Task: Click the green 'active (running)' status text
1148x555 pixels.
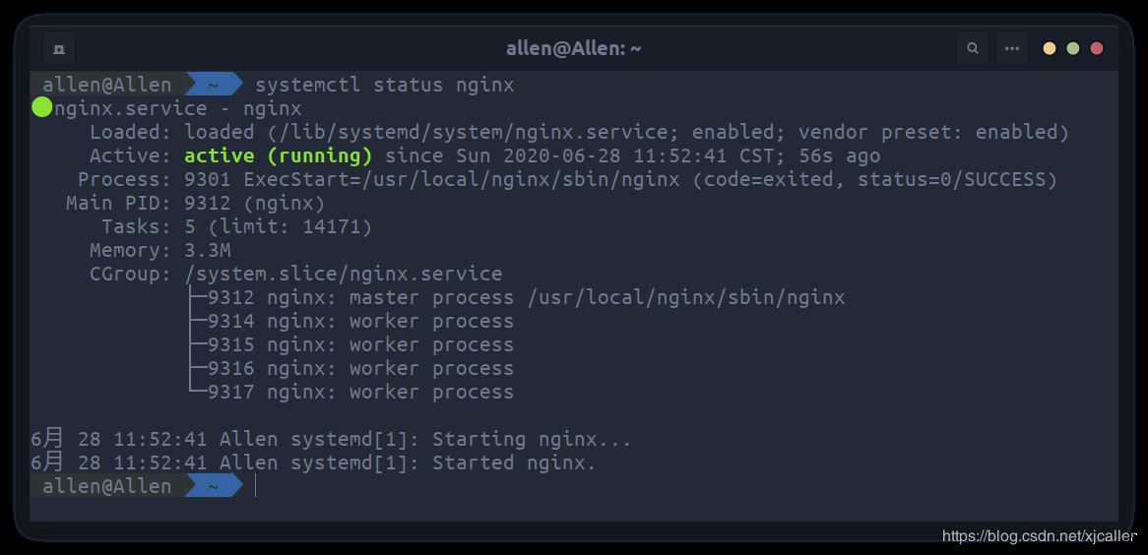Action: (x=279, y=155)
